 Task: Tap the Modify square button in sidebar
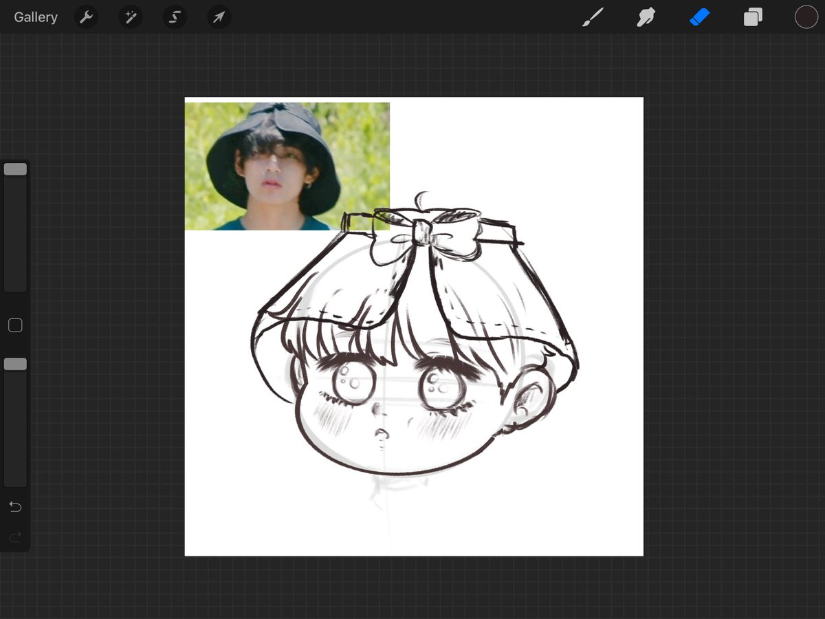(x=15, y=325)
